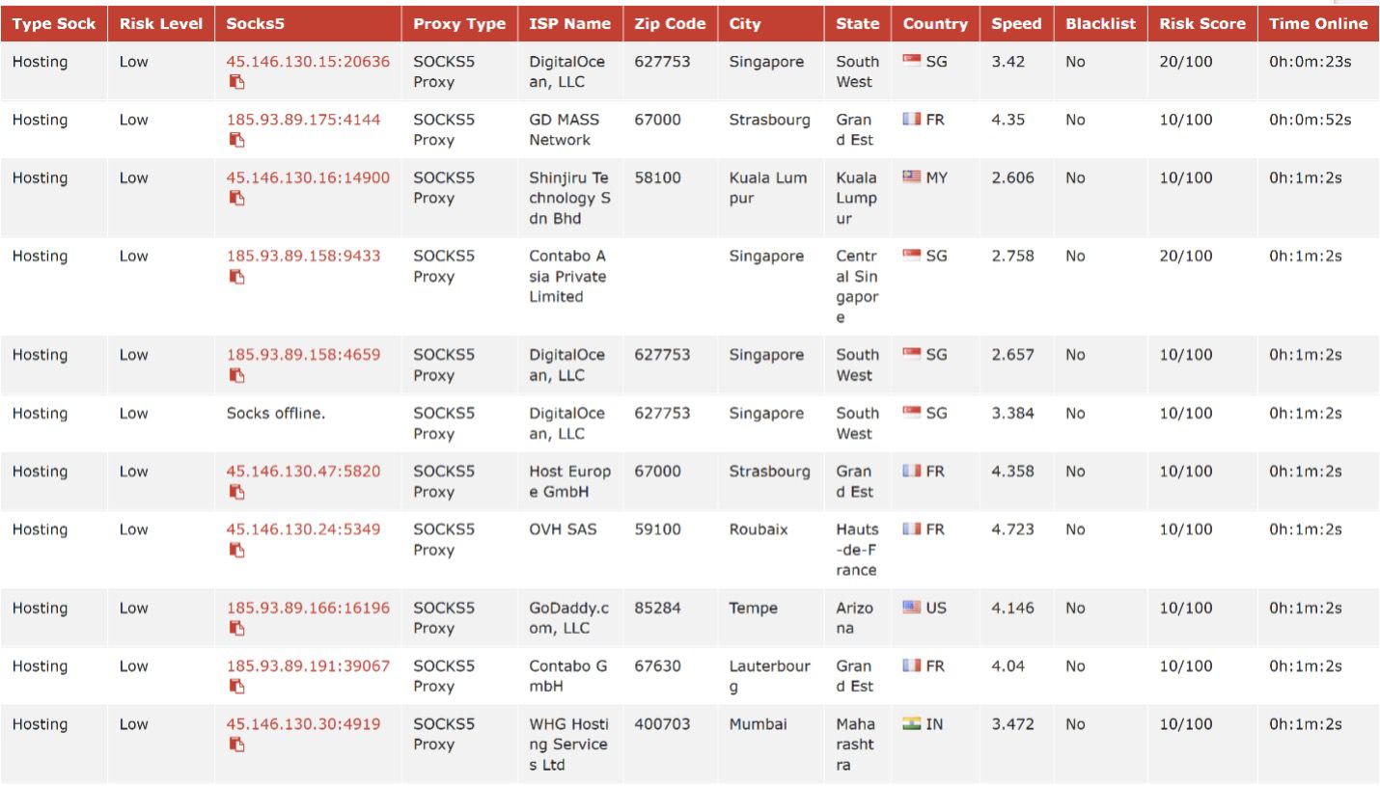
Task: Click copy icon under 45.146.130.30:4919
Action: coord(236,745)
